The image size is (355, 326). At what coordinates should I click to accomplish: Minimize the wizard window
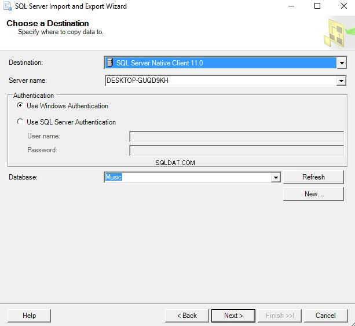[291, 6]
